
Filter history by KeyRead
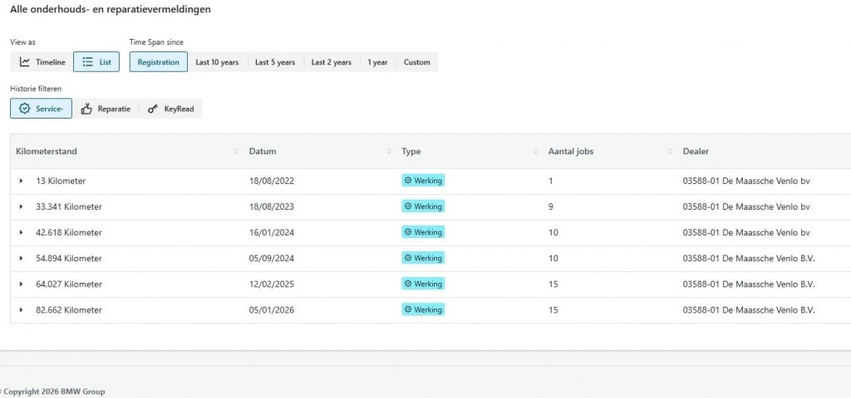click(x=170, y=109)
